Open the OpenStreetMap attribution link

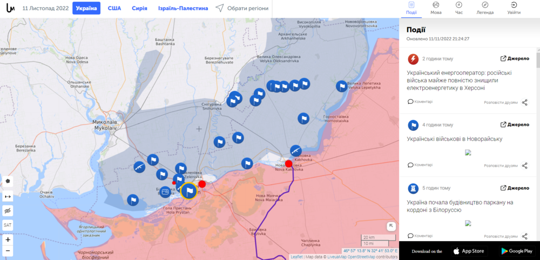click(362, 257)
